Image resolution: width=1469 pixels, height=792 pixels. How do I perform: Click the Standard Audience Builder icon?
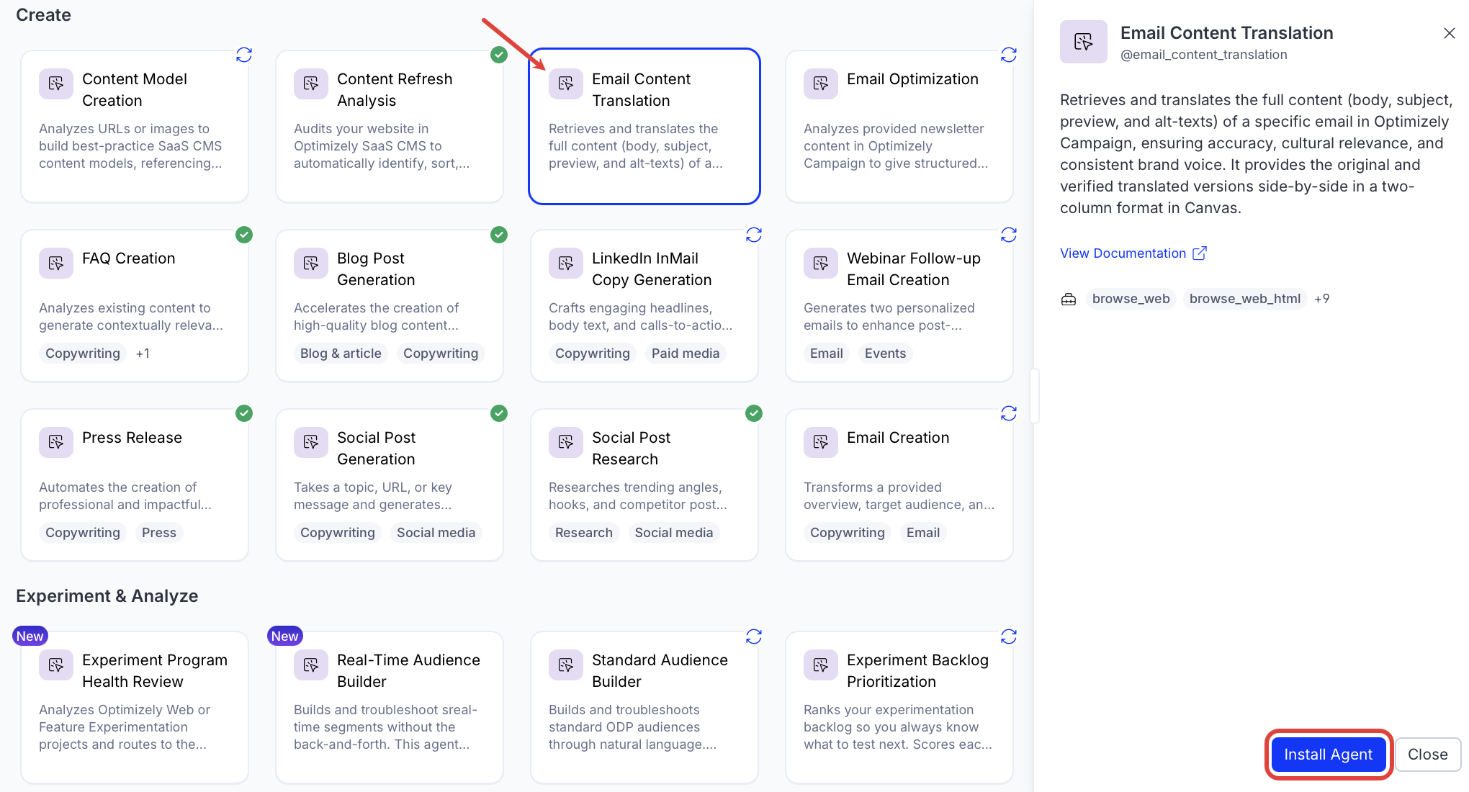coord(566,665)
